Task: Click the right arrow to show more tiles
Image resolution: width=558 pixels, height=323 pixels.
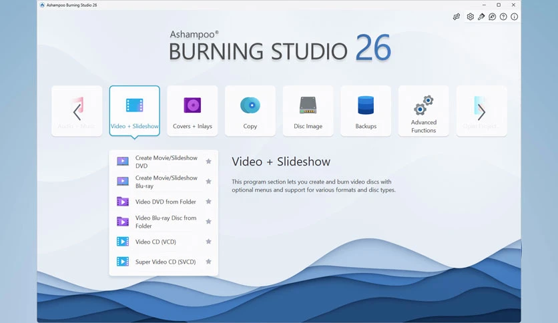Action: coord(481,112)
